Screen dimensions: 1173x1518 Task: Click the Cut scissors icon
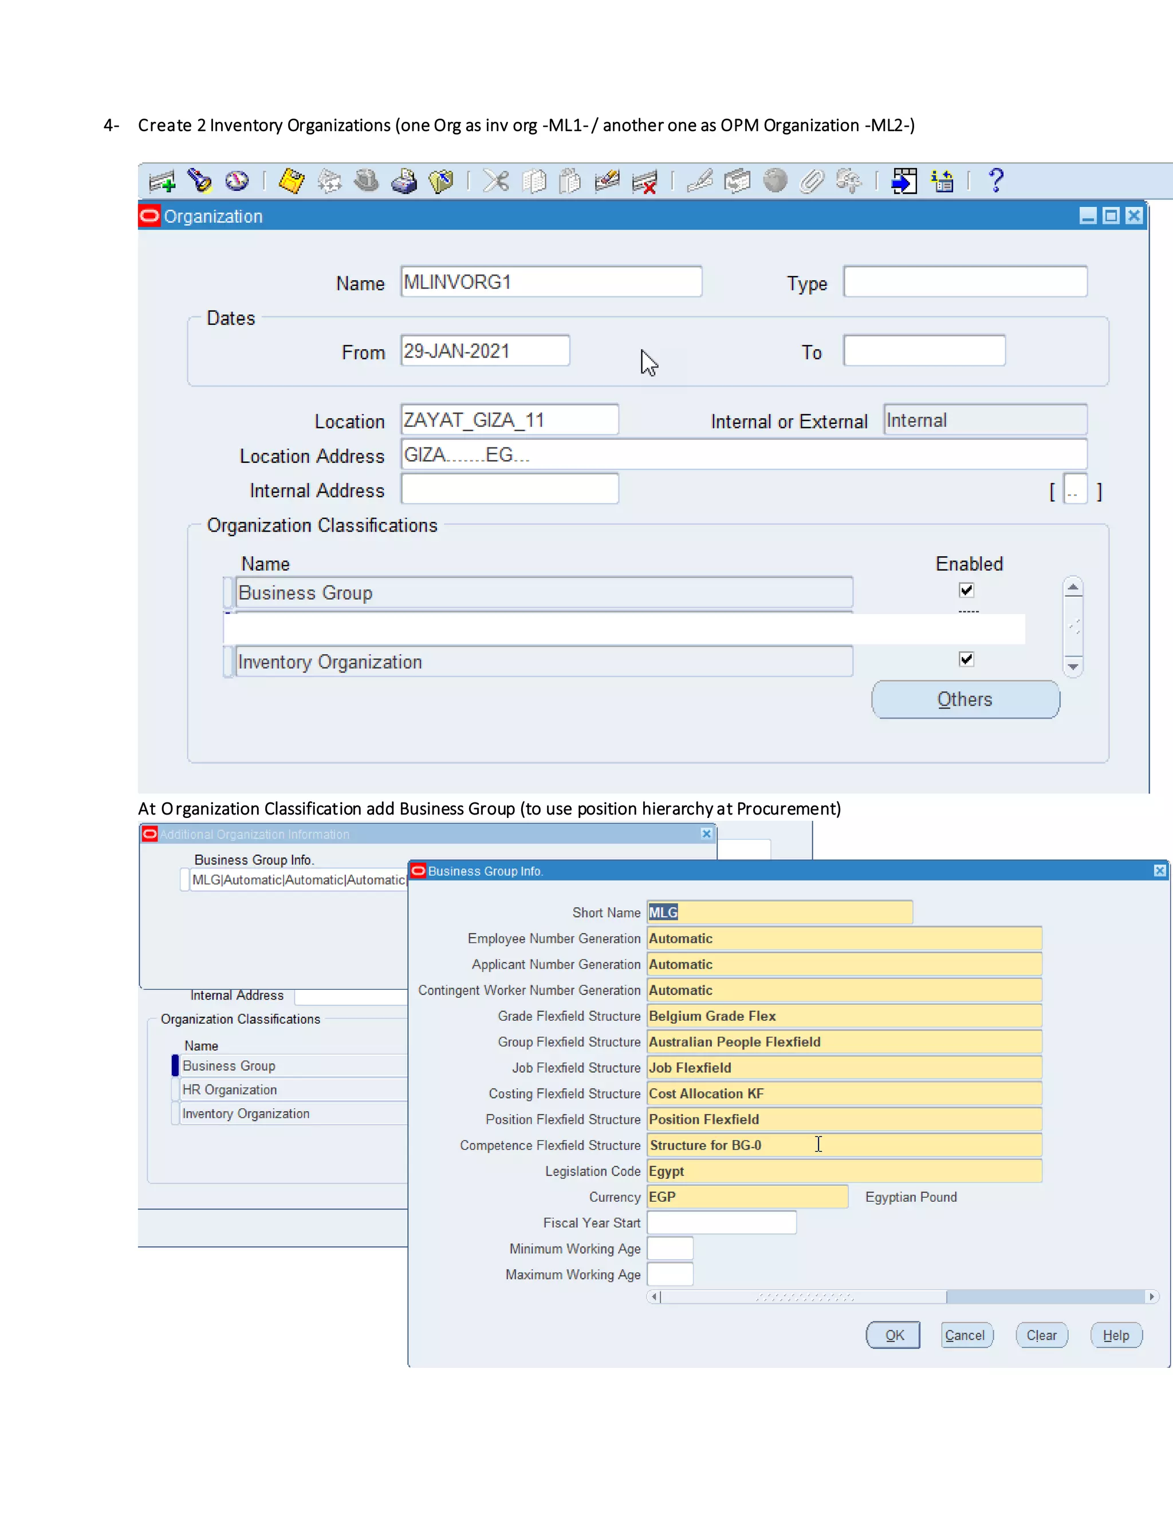(496, 182)
